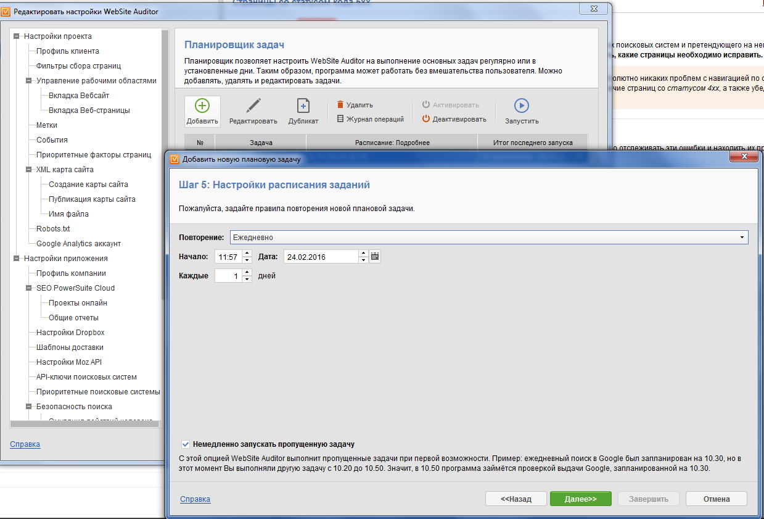Select Создание карты сайта
Viewport: 764px width, 519px height.
[88, 185]
